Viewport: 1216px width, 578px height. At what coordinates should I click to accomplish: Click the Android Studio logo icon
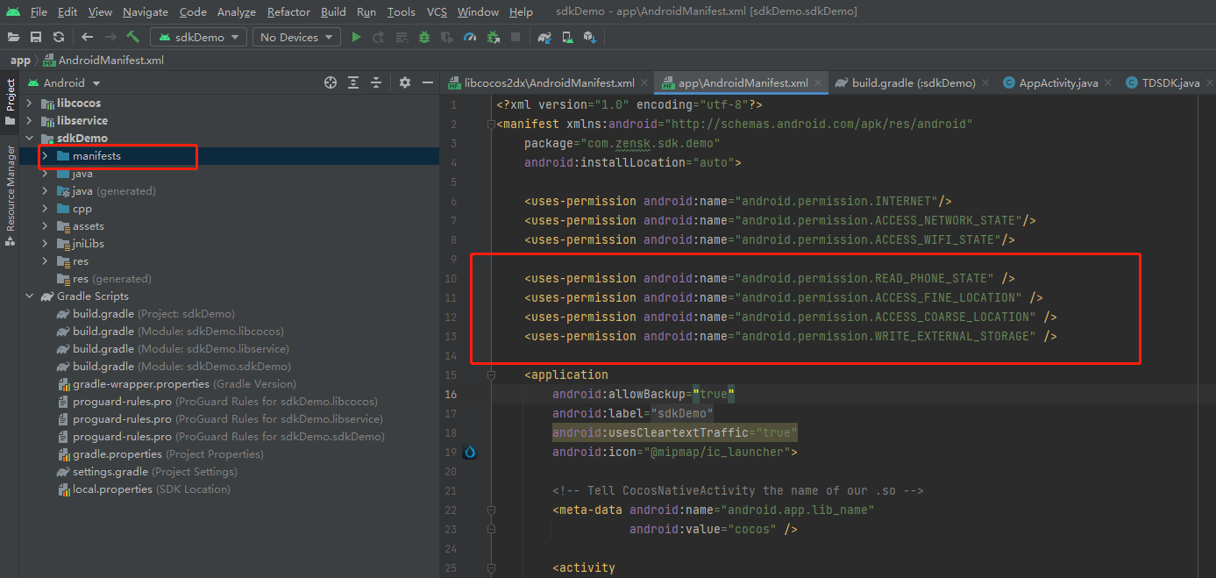tap(12, 11)
